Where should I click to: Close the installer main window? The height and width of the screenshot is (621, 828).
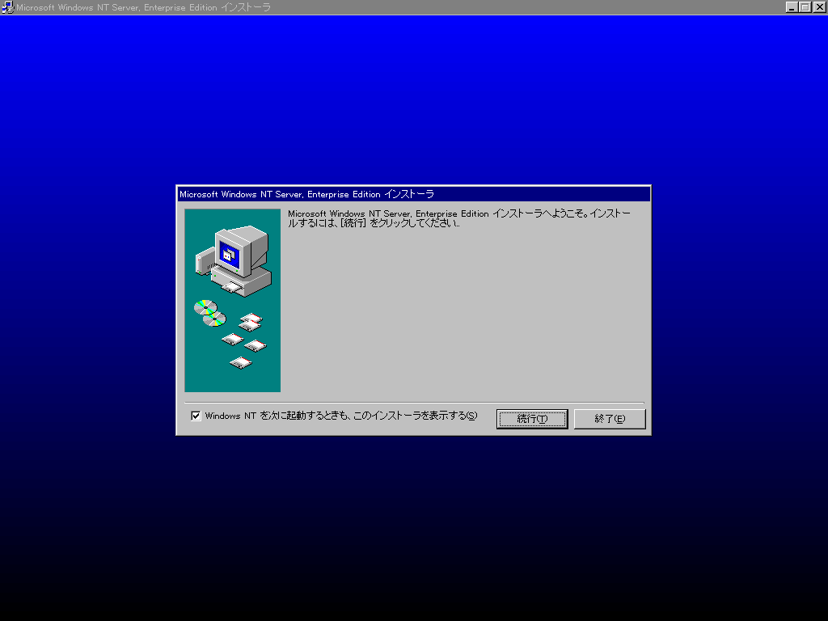(819, 7)
